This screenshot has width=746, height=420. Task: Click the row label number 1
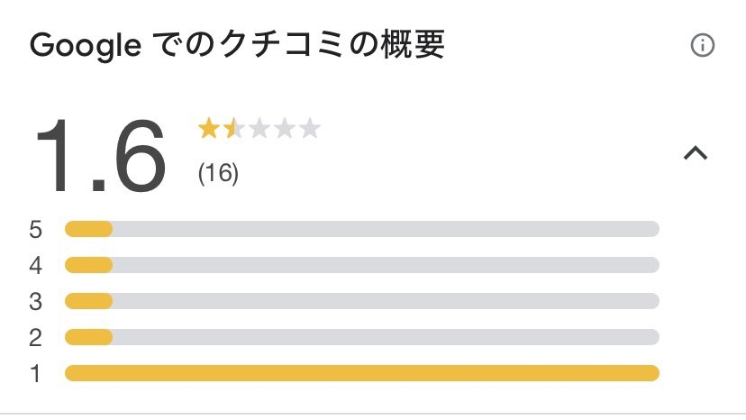pos(36,374)
